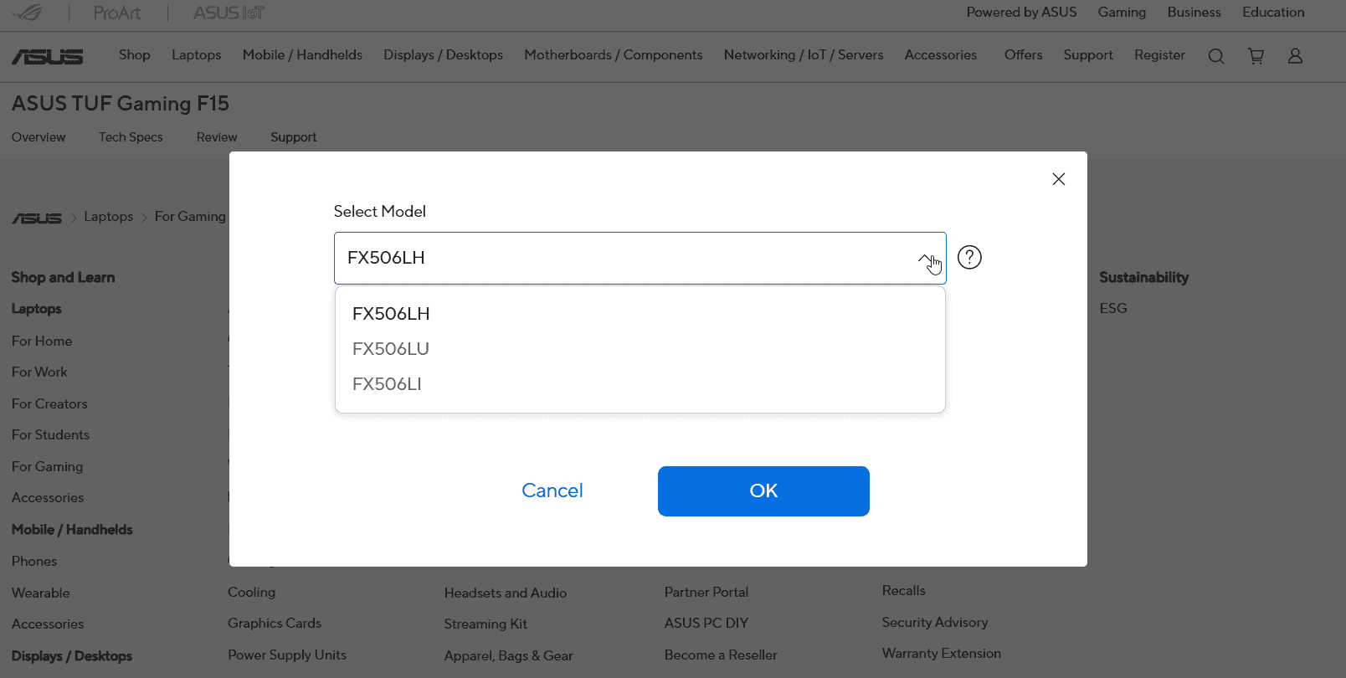
Task: Open the ProArt site link
Action: [x=117, y=13]
